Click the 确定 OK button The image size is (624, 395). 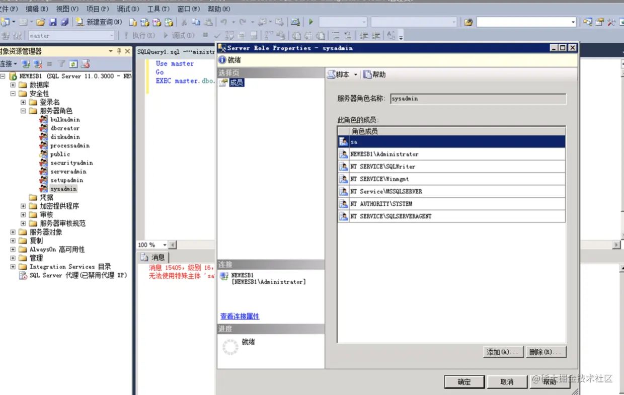[464, 382]
